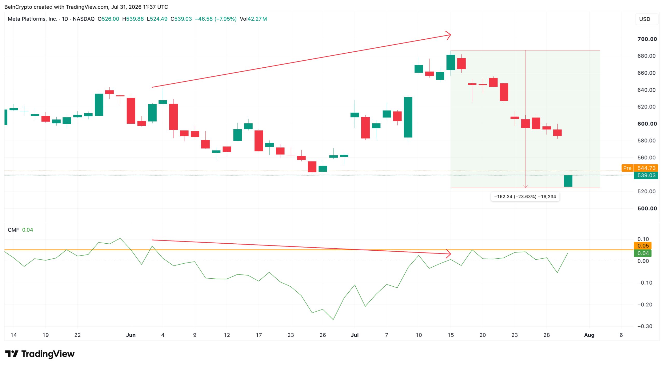Select the orange Pre 544.73 price label
Viewport: 664px width, 367px height.
[640, 168]
